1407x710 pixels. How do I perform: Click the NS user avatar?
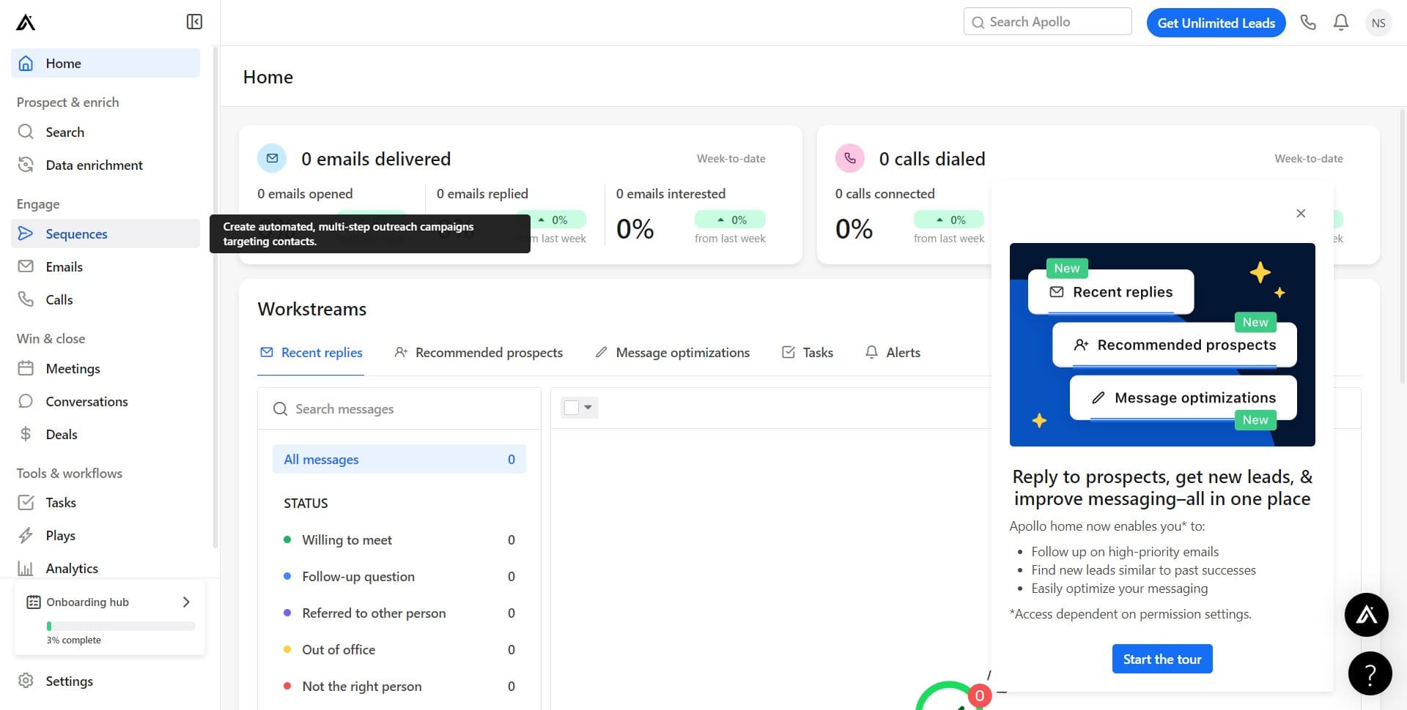(x=1378, y=23)
